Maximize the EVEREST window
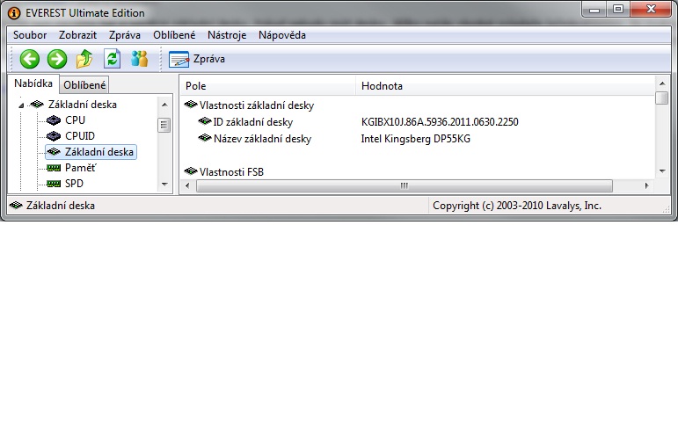The width and height of the screenshot is (678, 435). click(618, 9)
